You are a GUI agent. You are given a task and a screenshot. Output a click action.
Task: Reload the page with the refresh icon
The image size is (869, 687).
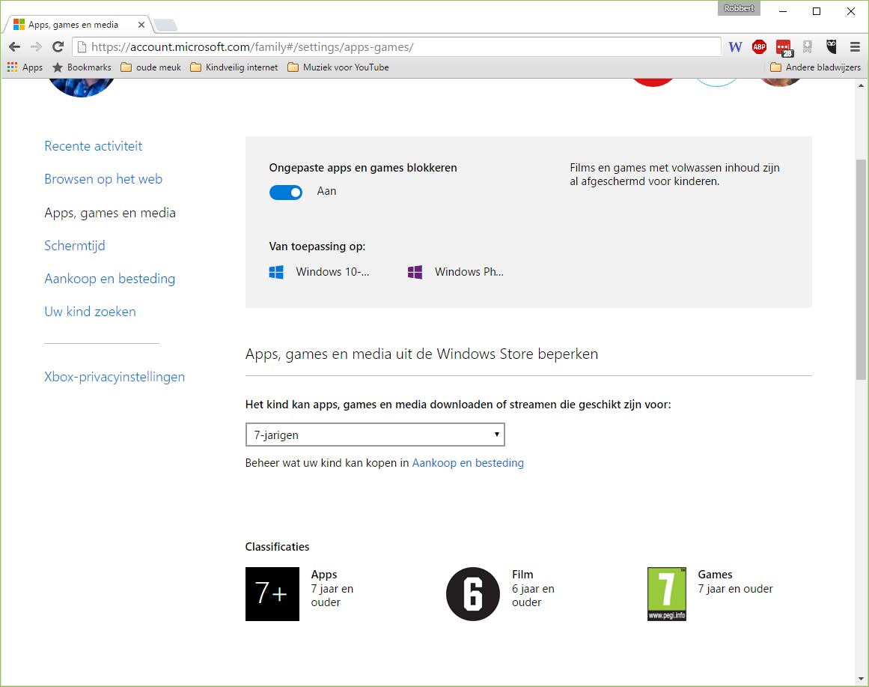pyautogui.click(x=58, y=47)
